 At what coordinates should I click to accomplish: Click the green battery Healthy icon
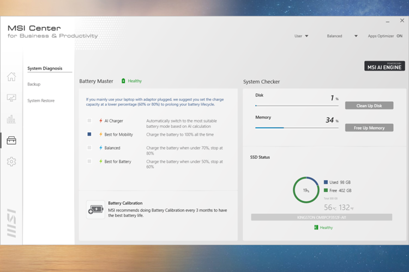tap(123, 81)
